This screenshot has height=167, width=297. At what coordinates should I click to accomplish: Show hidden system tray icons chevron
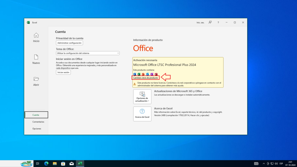(263, 164)
